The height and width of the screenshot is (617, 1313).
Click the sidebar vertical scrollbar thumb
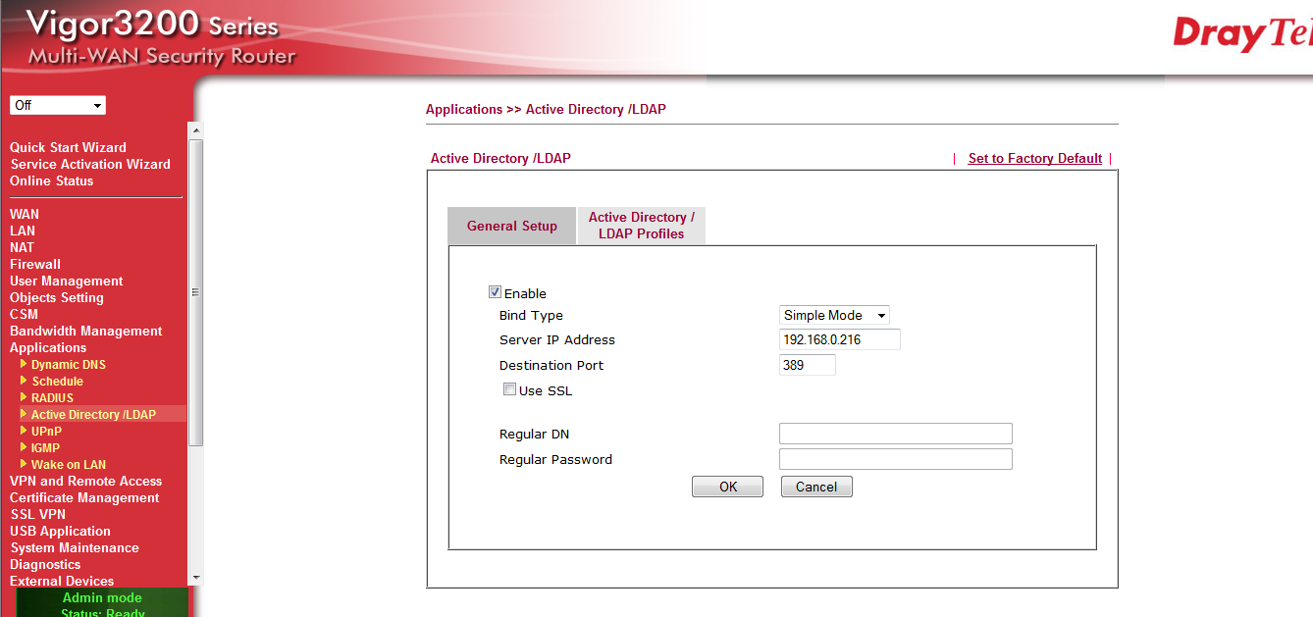(x=195, y=291)
